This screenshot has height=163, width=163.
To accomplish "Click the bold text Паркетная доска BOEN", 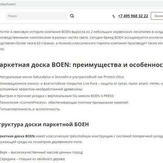I will pyautogui.click(x=17, y=136).
